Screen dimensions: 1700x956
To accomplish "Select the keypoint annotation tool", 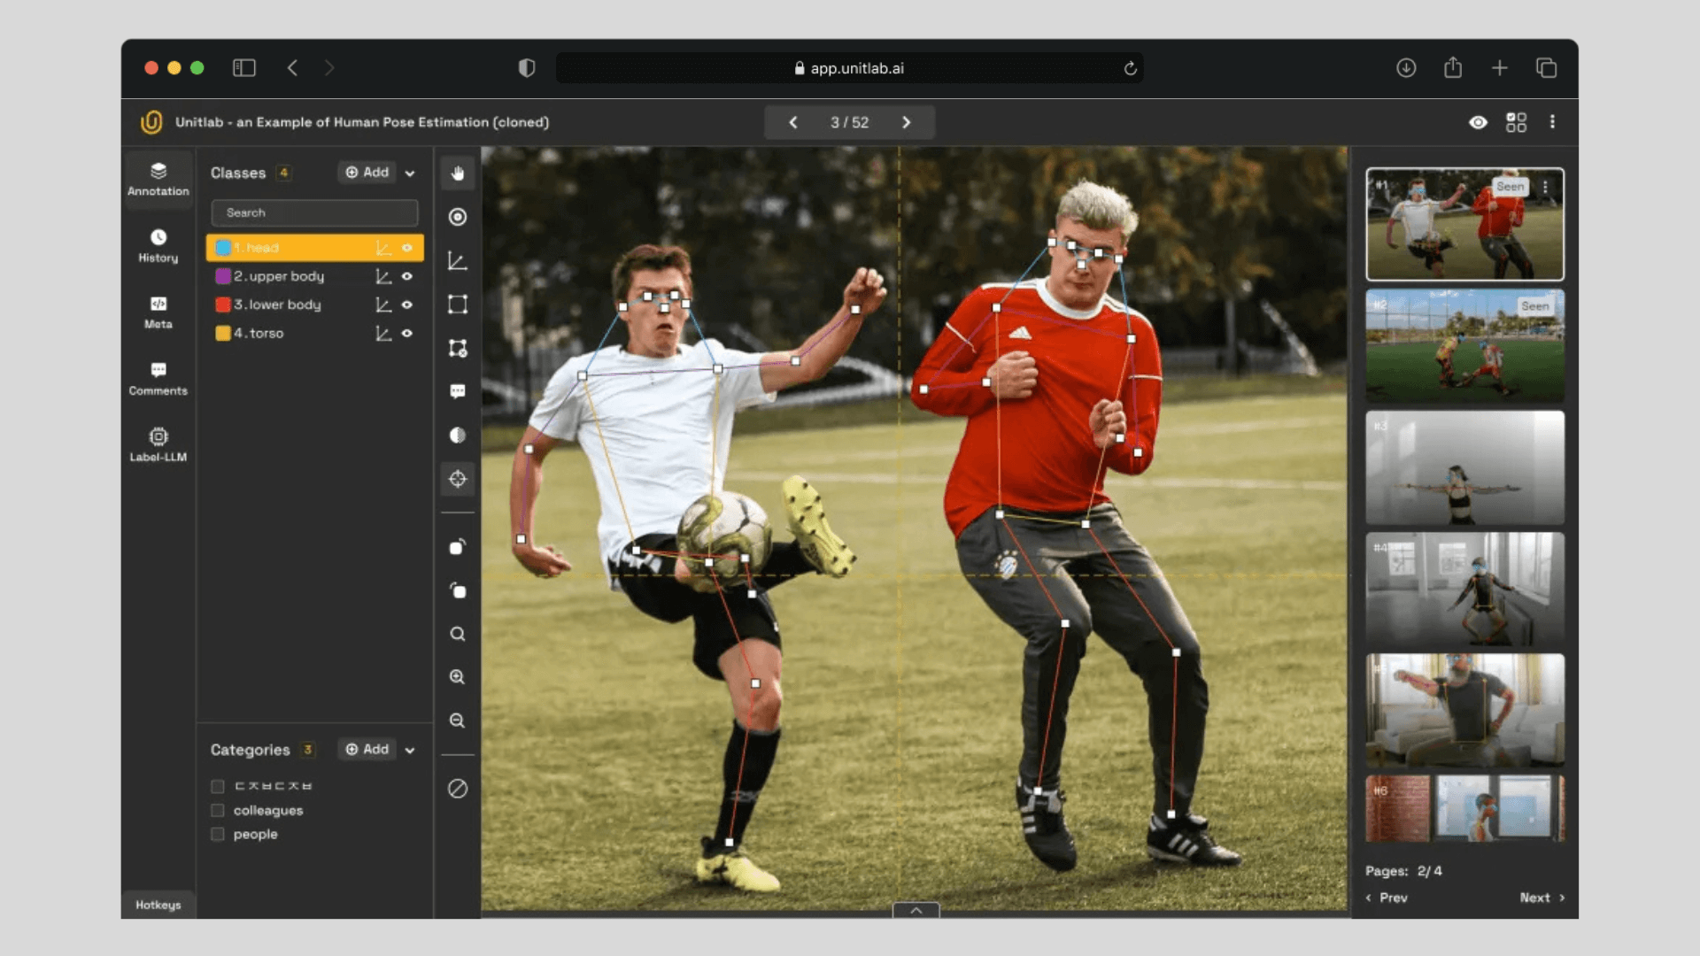I will tap(458, 217).
